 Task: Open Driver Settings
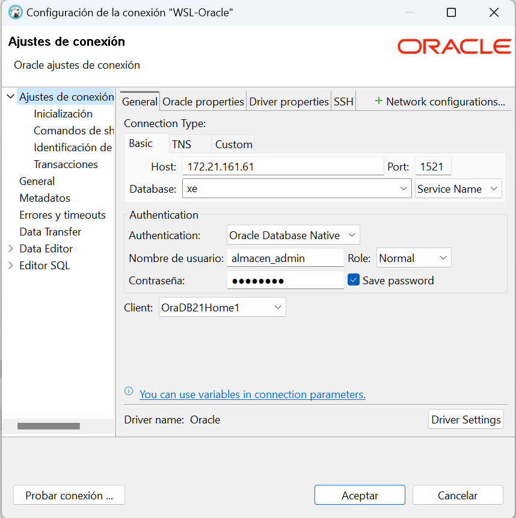[x=466, y=419]
